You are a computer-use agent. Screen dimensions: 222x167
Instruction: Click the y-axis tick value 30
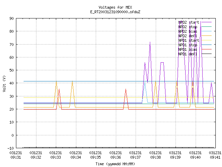pos(11,96)
